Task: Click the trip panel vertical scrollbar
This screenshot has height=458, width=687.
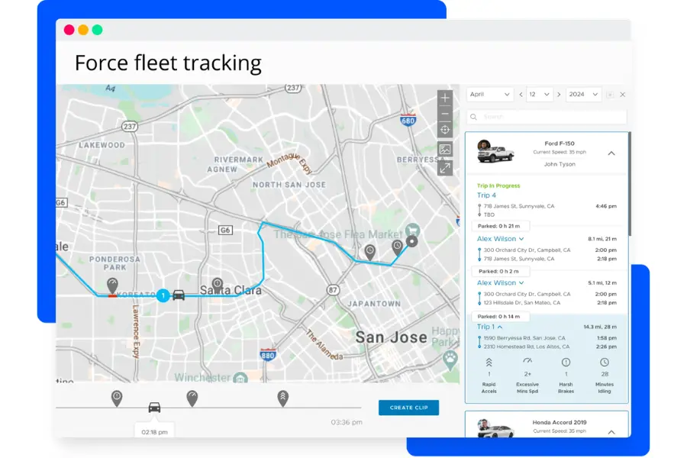Action: click(x=630, y=184)
